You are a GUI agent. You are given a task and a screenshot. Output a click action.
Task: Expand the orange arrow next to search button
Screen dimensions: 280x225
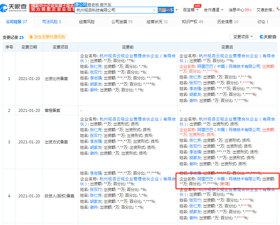[176, 10]
